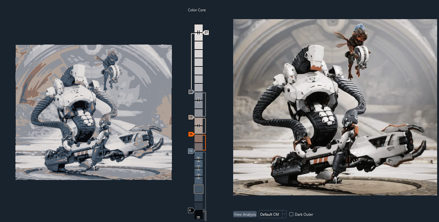Click the merge icon on the beige swatch
The image size is (439, 222).
tap(199, 126)
